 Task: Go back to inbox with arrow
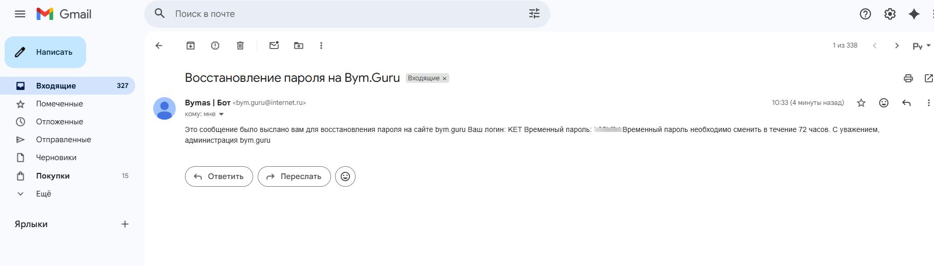159,46
